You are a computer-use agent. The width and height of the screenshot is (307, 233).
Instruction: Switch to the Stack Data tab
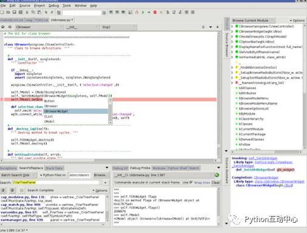pyautogui.click(x=54, y=168)
